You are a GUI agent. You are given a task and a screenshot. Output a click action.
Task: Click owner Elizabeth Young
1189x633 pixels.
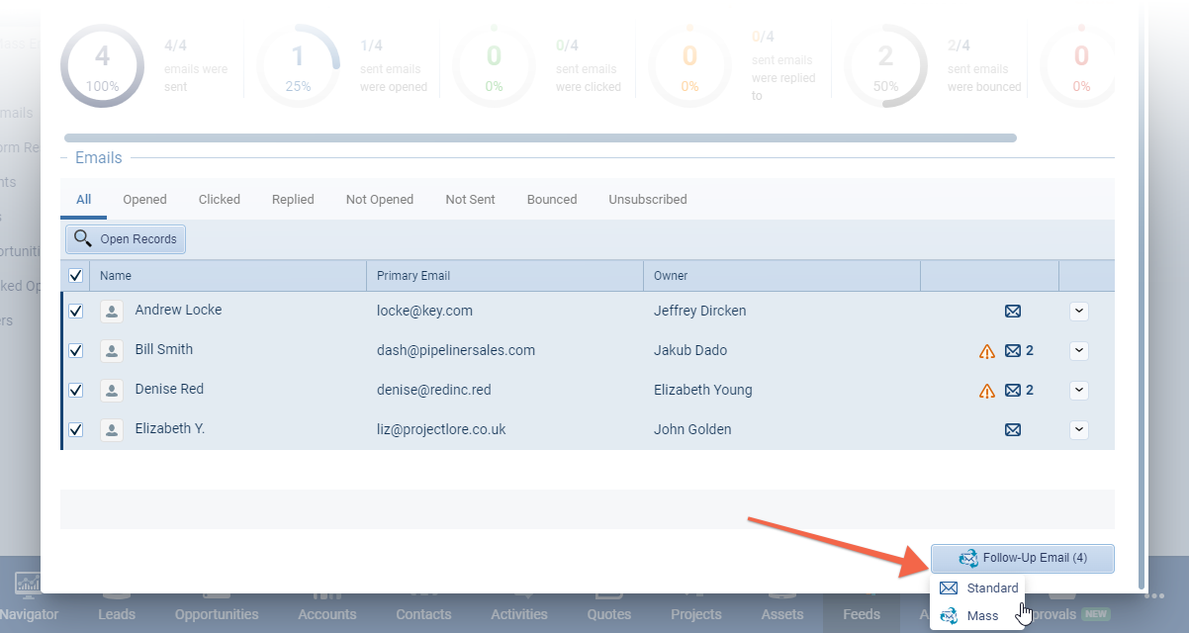pyautogui.click(x=703, y=390)
